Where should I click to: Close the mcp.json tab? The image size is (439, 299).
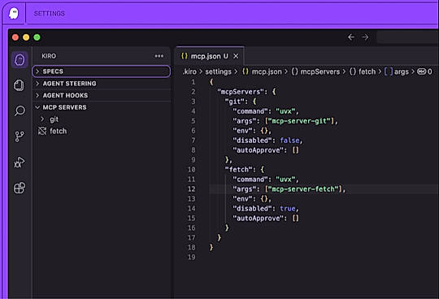click(x=236, y=56)
